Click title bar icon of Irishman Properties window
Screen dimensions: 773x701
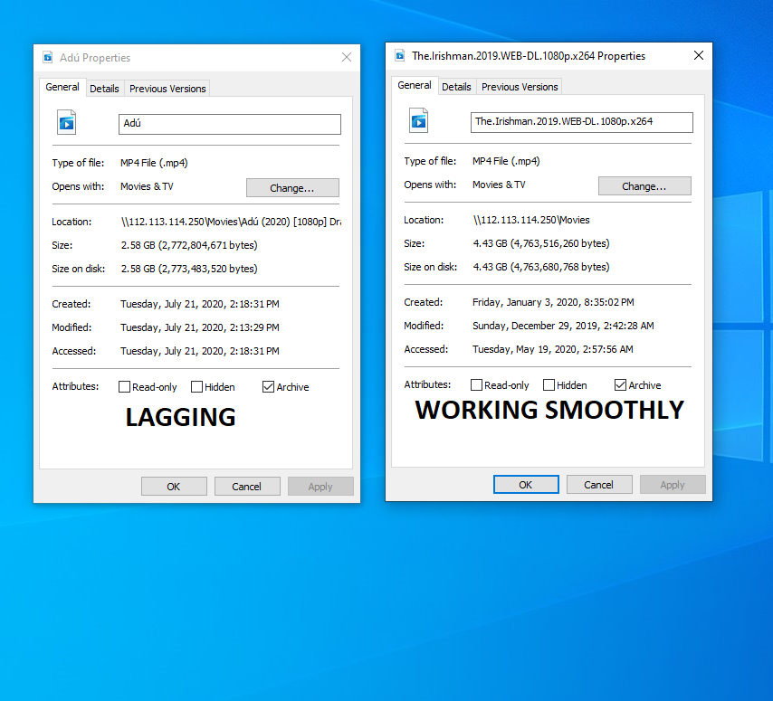pyautogui.click(x=399, y=56)
